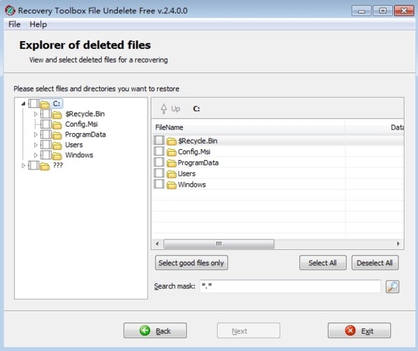Click the Search mask input field
The height and width of the screenshot is (351, 418).
290,286
